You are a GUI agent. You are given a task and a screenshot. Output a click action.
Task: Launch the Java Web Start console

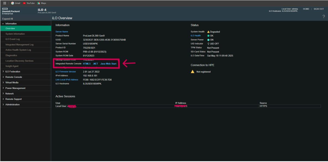pos(108,64)
